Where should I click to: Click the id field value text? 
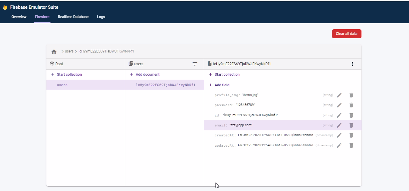pos(250,115)
